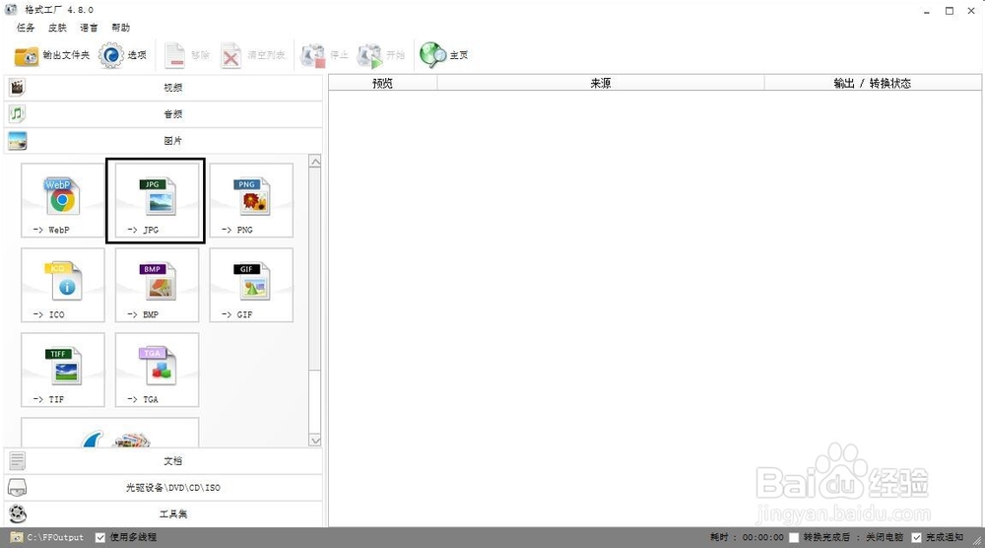
Task: Select the -> JPG conversion icon
Action: 157,200
